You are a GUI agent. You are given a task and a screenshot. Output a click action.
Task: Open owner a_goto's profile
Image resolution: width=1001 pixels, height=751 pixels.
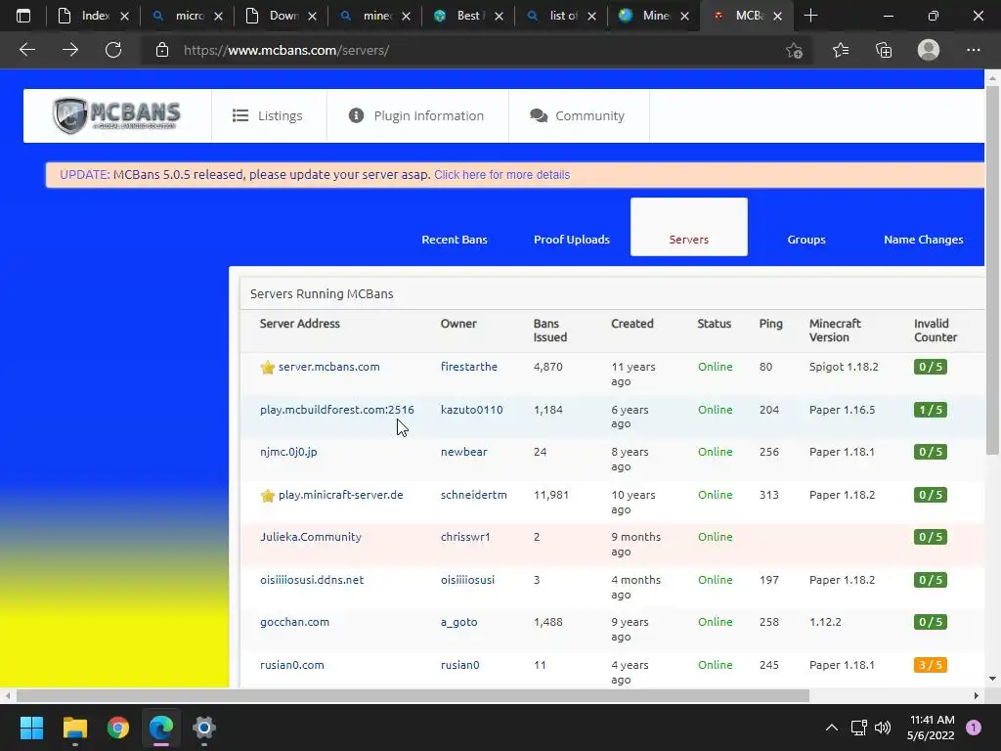tap(459, 622)
